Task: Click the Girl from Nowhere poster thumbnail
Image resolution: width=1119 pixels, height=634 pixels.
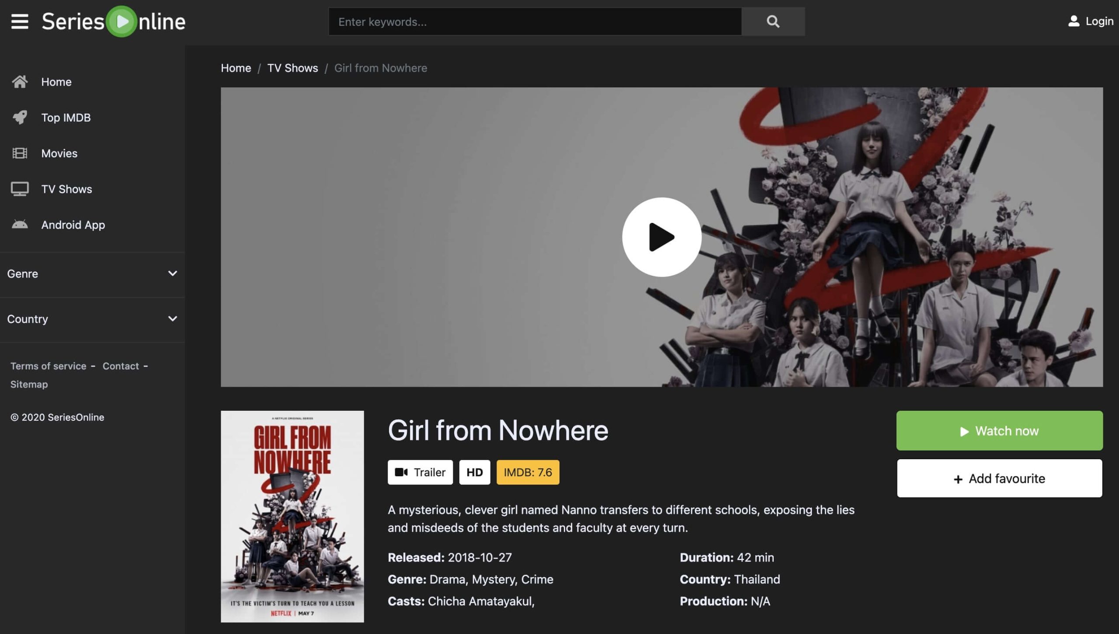Action: (x=292, y=516)
